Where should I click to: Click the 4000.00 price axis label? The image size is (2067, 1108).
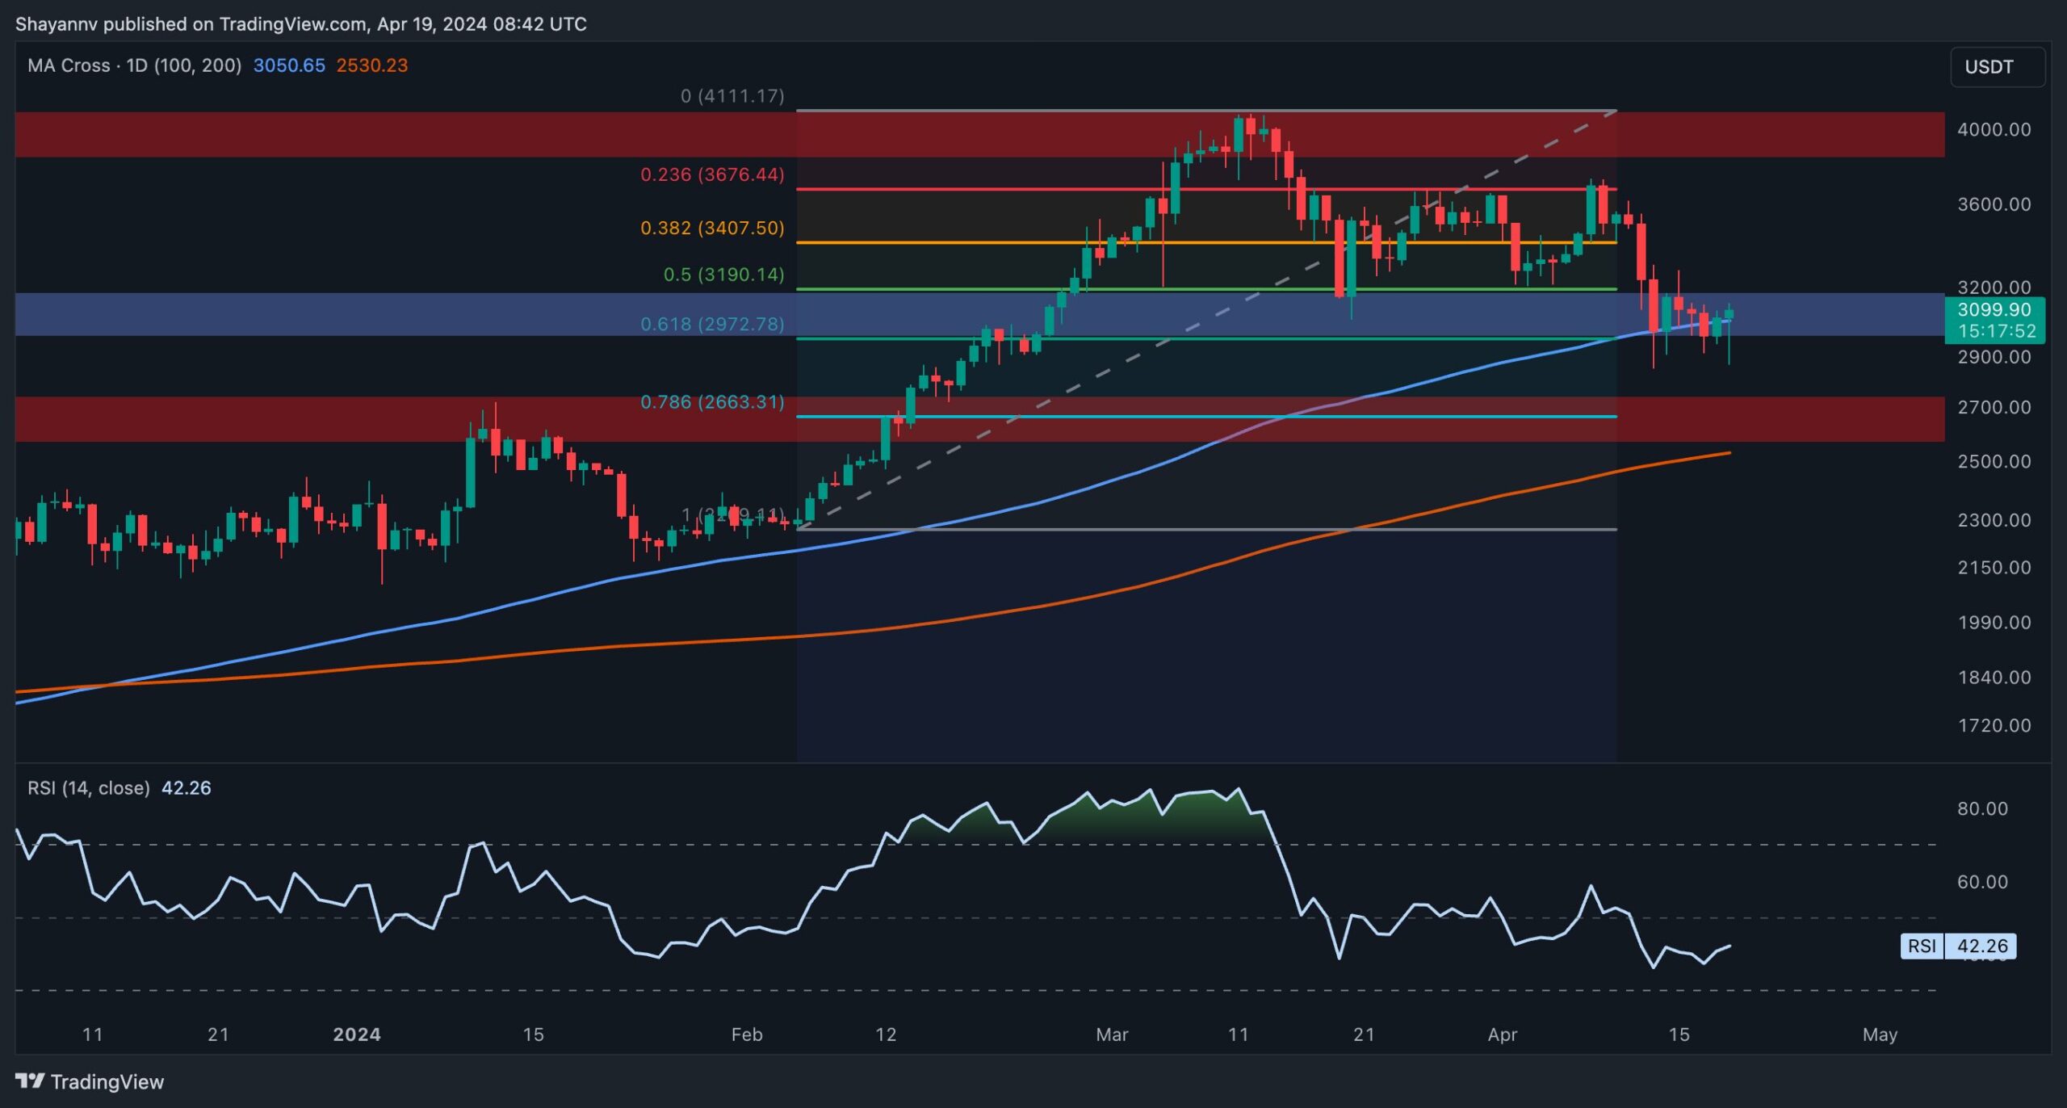tap(1994, 129)
